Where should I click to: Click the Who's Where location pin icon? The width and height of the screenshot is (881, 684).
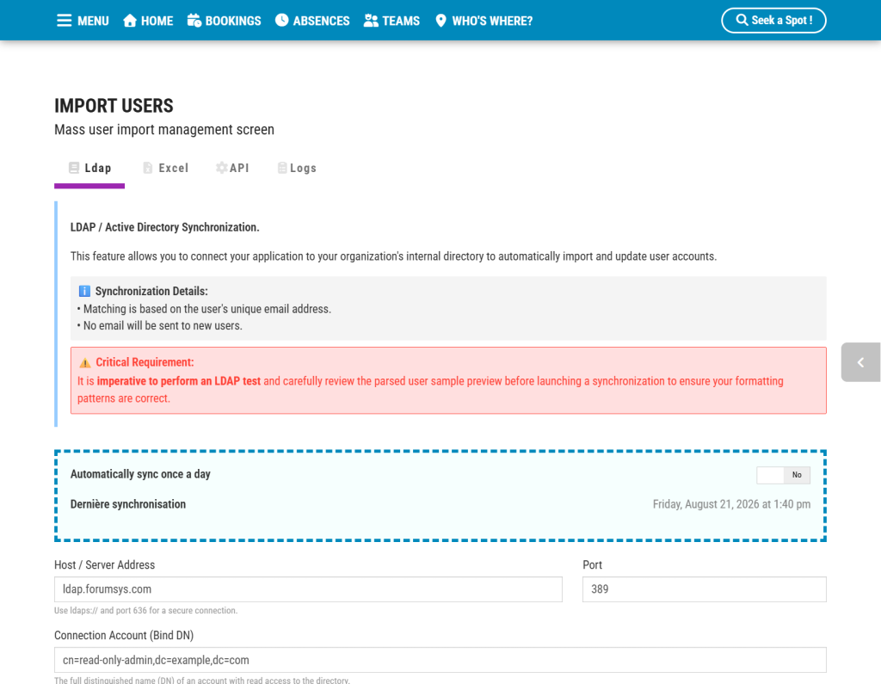441,21
